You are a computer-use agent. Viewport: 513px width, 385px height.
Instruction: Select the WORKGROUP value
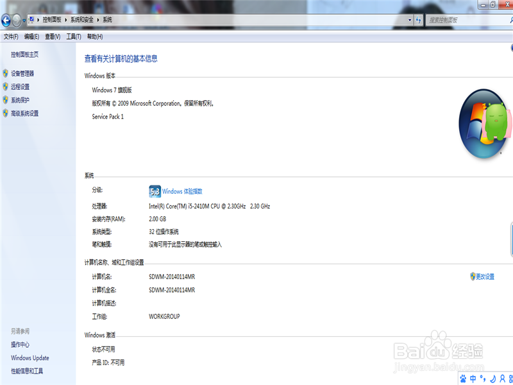coord(164,316)
